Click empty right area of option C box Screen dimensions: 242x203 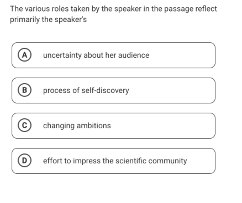[163, 126]
